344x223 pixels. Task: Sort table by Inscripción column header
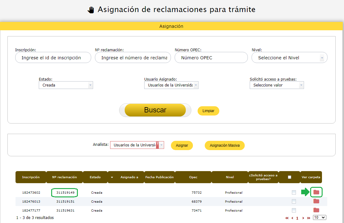point(31,177)
